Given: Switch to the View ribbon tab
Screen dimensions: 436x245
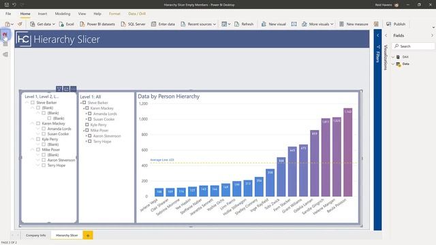Looking at the screenshot, I should pos(82,14).
